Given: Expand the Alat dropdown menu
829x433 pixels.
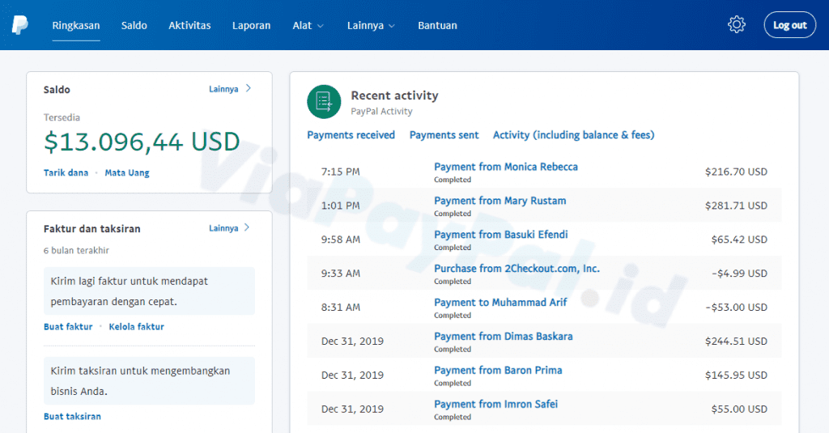Looking at the screenshot, I should 308,25.
